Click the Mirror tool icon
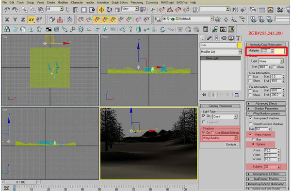The width and height of the screenshot is (291, 191). [x=235, y=9]
